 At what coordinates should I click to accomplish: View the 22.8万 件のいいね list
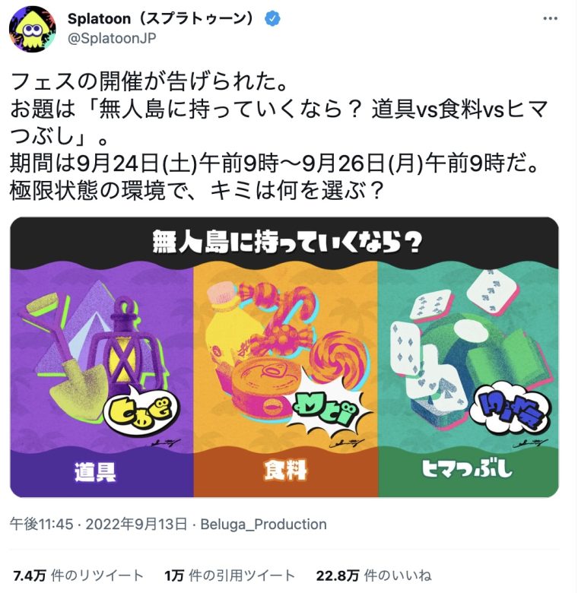coord(373,576)
